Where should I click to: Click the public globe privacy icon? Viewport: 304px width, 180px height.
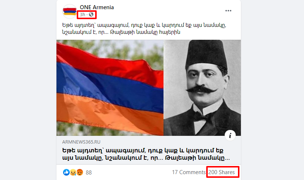[91, 14]
